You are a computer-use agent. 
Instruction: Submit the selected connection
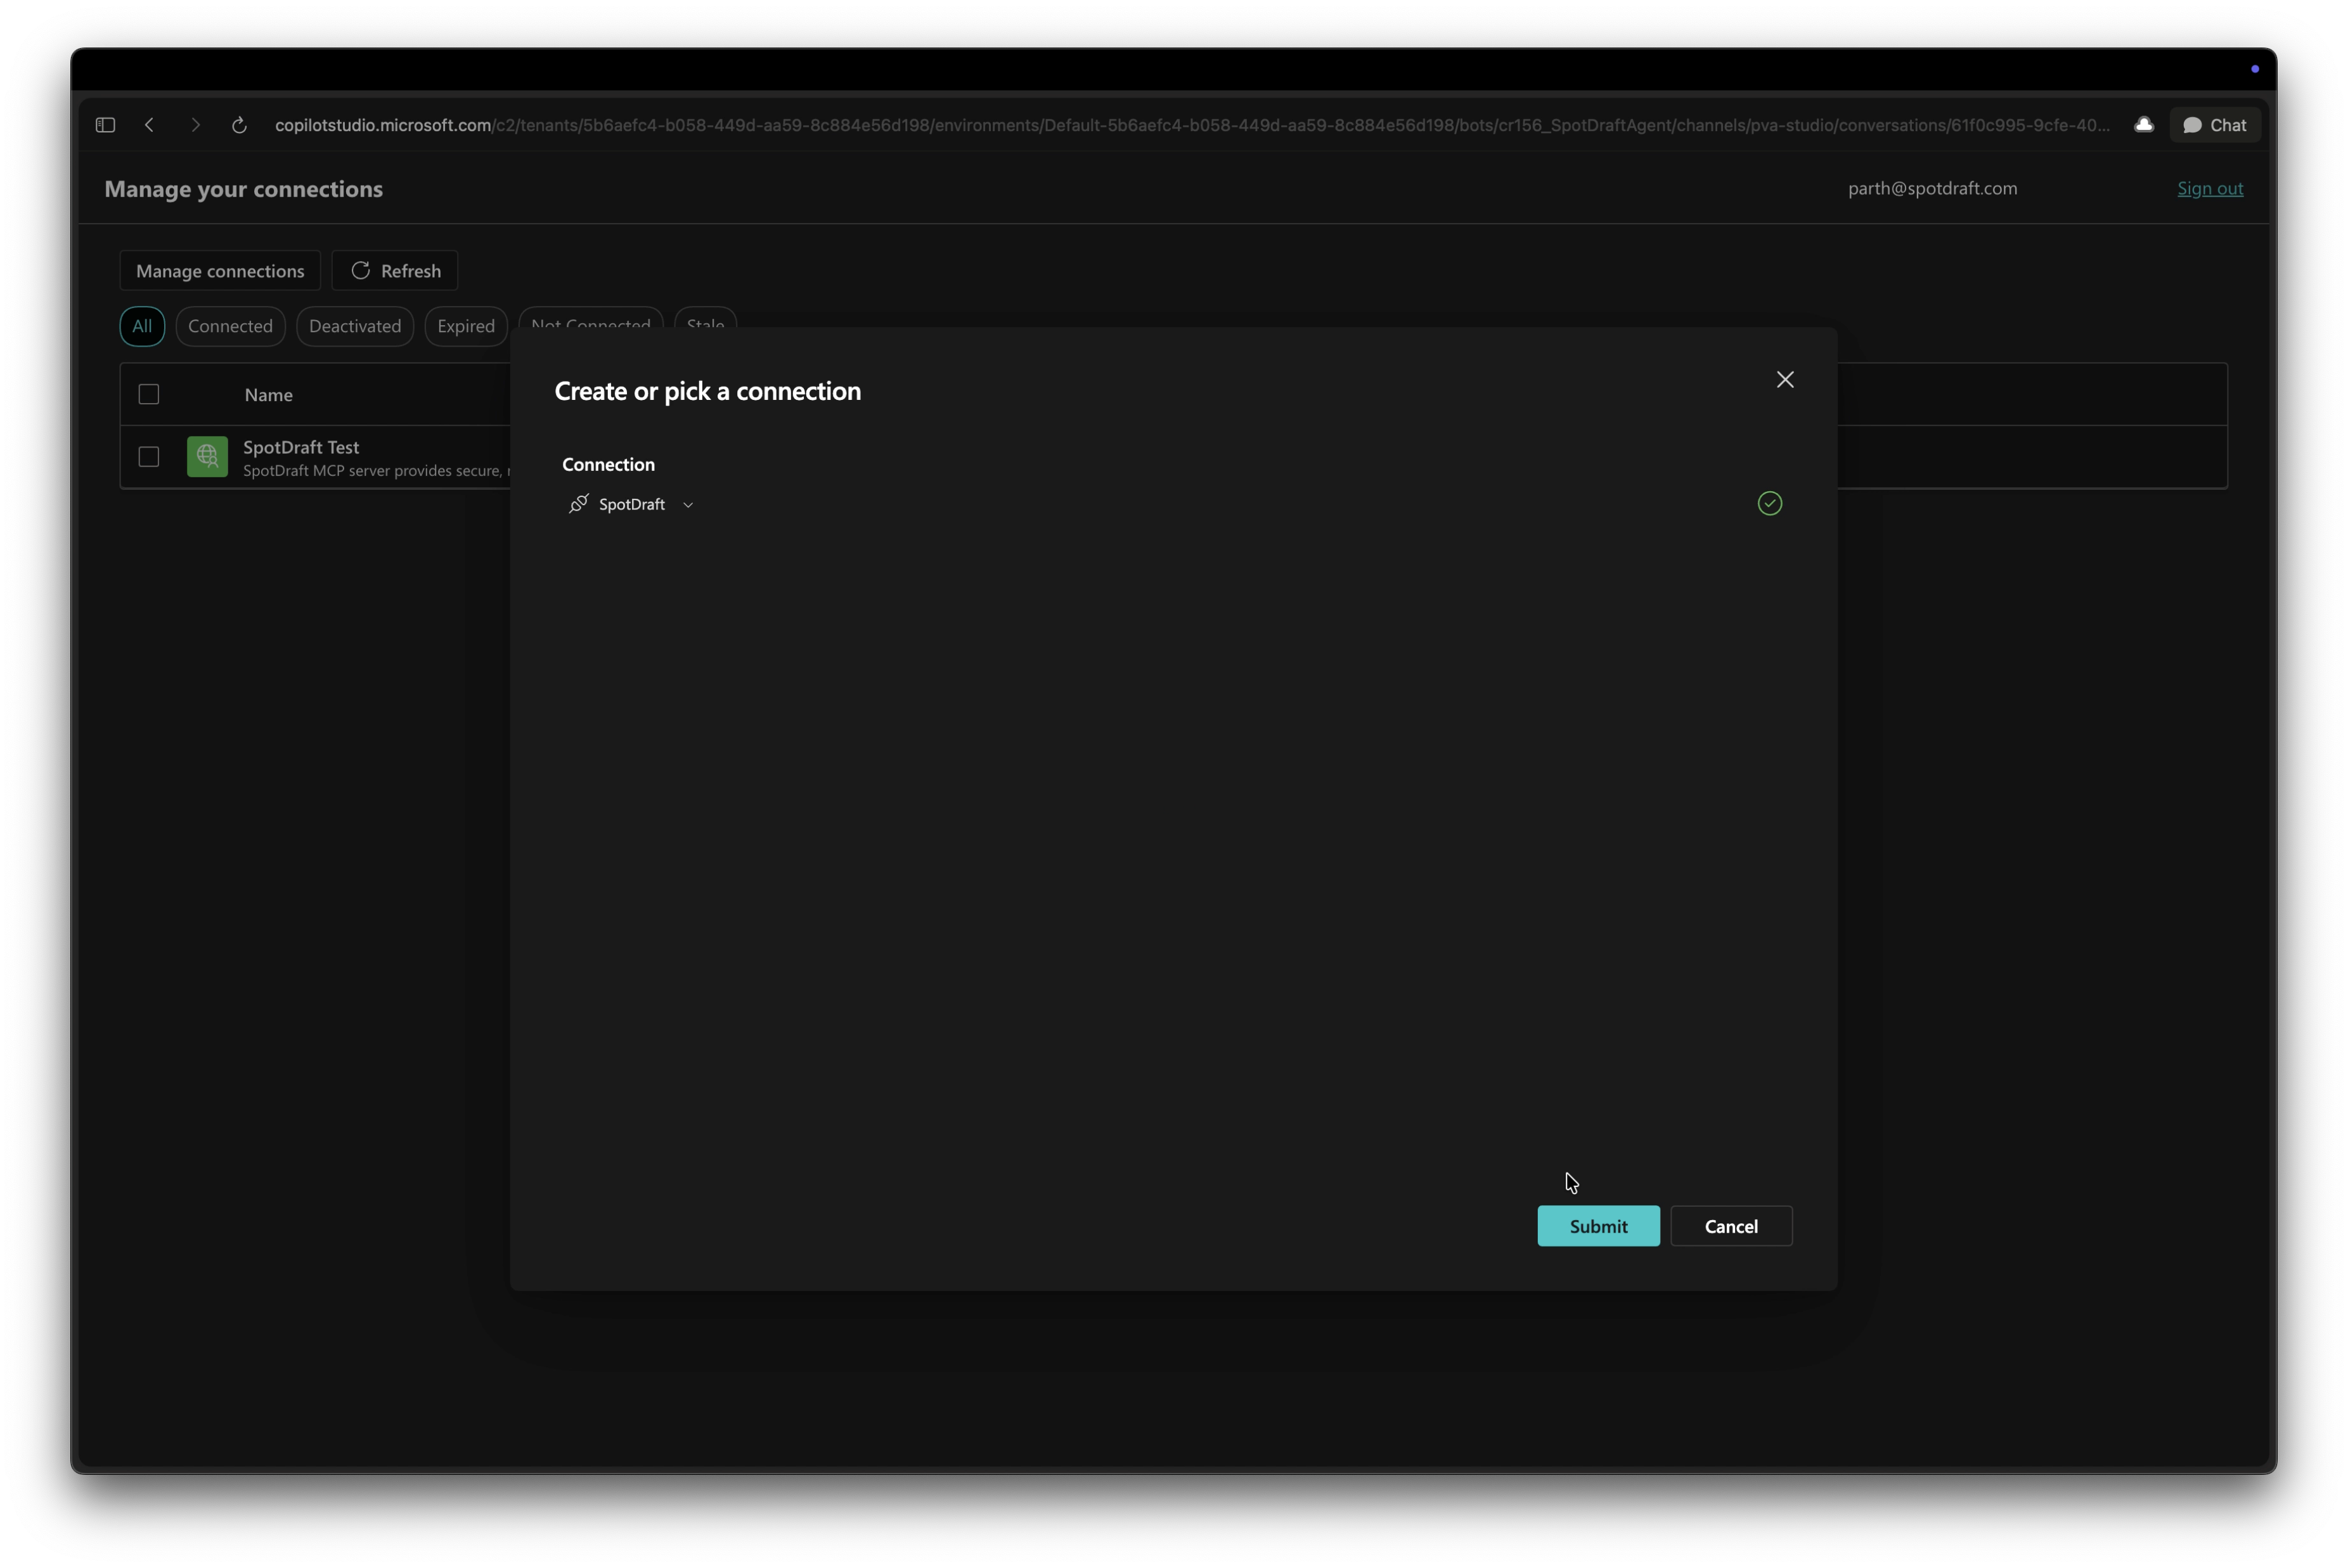[x=1598, y=1226]
